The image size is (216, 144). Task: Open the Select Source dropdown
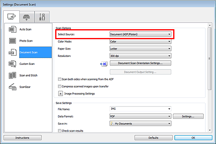coord(140,34)
